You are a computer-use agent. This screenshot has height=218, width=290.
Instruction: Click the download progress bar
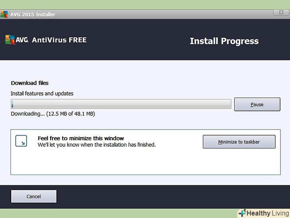[121, 104]
